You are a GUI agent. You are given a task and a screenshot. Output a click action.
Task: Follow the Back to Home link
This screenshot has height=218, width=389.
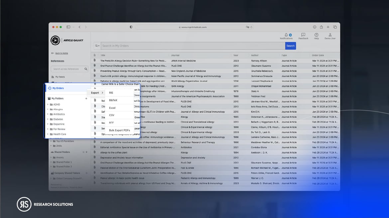point(61,53)
